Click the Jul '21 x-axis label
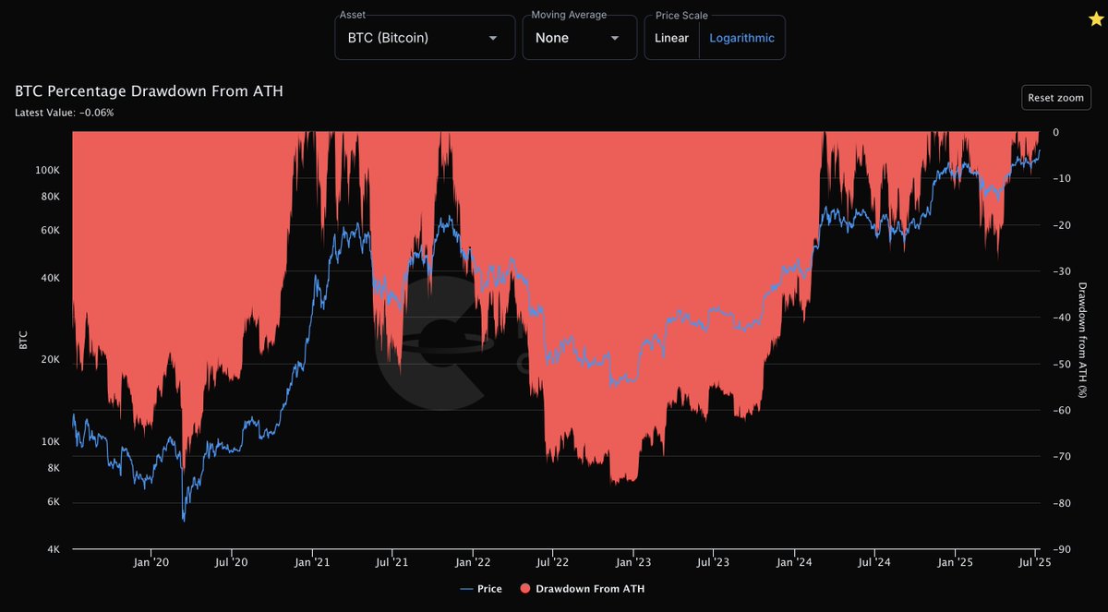This screenshot has height=612, width=1108. point(392,561)
